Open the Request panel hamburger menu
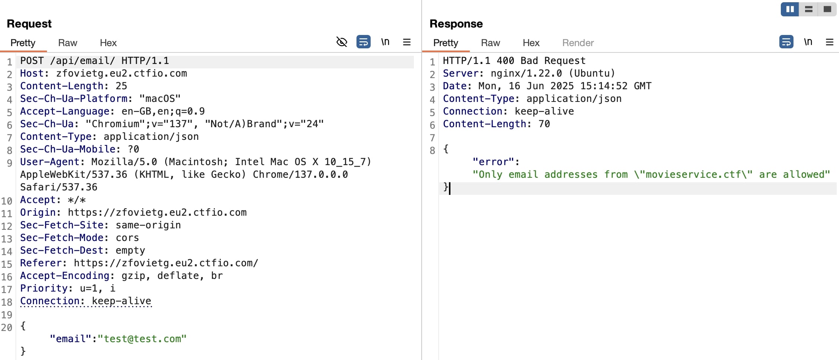839x360 pixels. pos(407,42)
